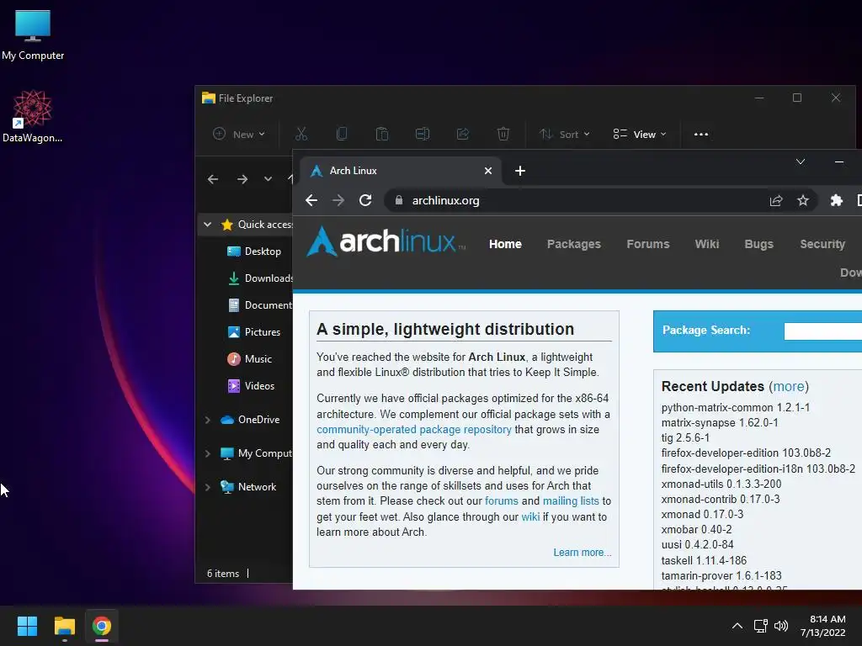Viewport: 862px width, 646px height.
Task: Open the Wiki nav item
Action: click(x=706, y=244)
